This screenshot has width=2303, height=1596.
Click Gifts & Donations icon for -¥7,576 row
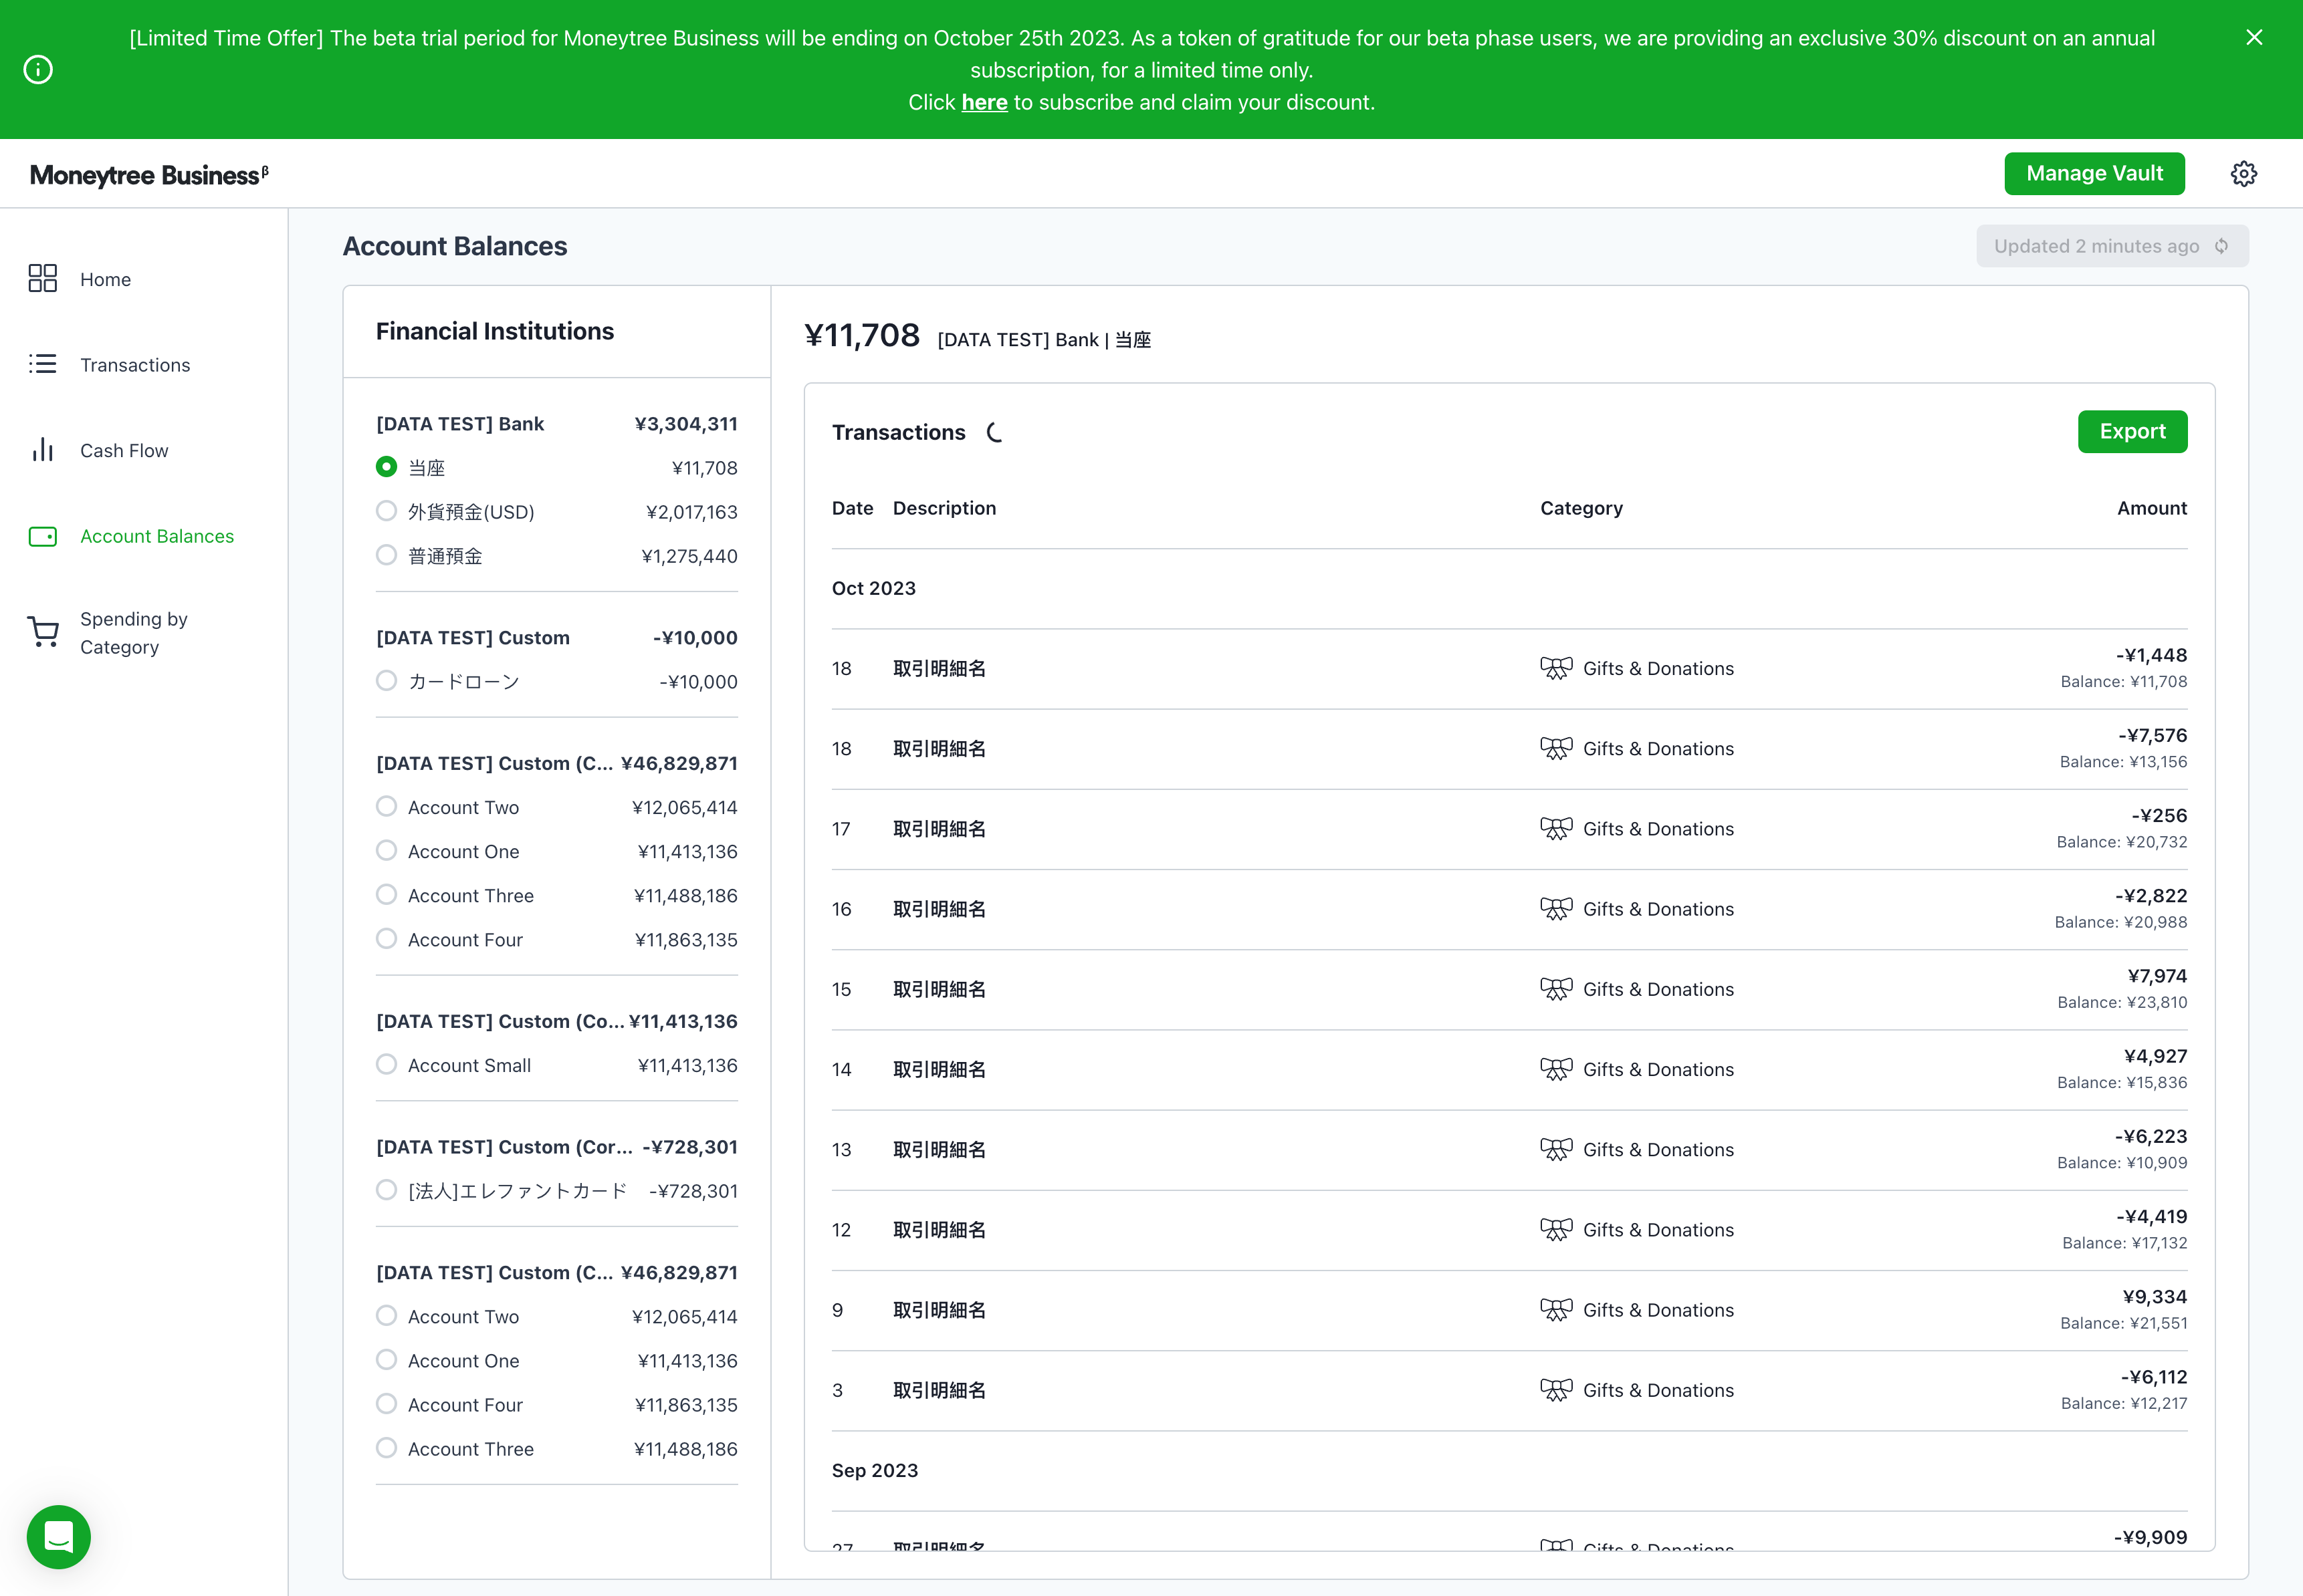pyautogui.click(x=1555, y=748)
